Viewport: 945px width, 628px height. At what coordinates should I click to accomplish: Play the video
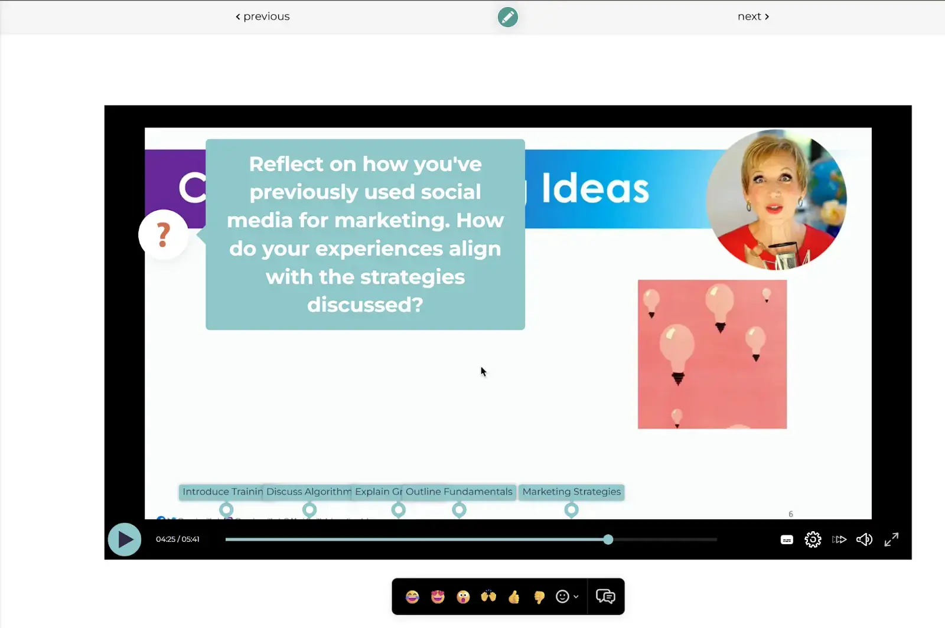coord(124,539)
